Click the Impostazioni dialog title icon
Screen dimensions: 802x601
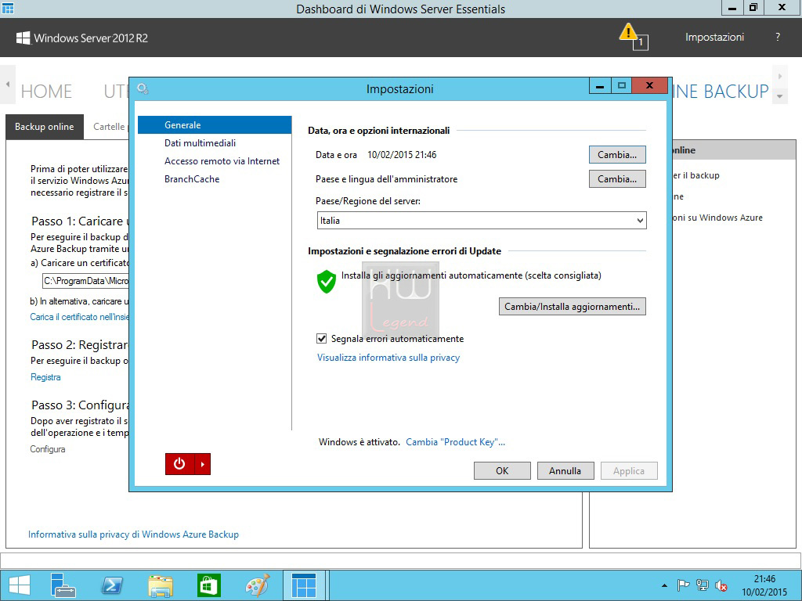[x=143, y=89]
